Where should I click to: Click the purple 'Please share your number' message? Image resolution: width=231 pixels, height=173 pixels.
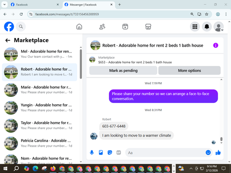[164, 96]
